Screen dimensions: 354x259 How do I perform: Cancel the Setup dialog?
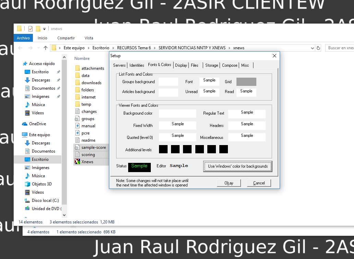tap(259, 183)
